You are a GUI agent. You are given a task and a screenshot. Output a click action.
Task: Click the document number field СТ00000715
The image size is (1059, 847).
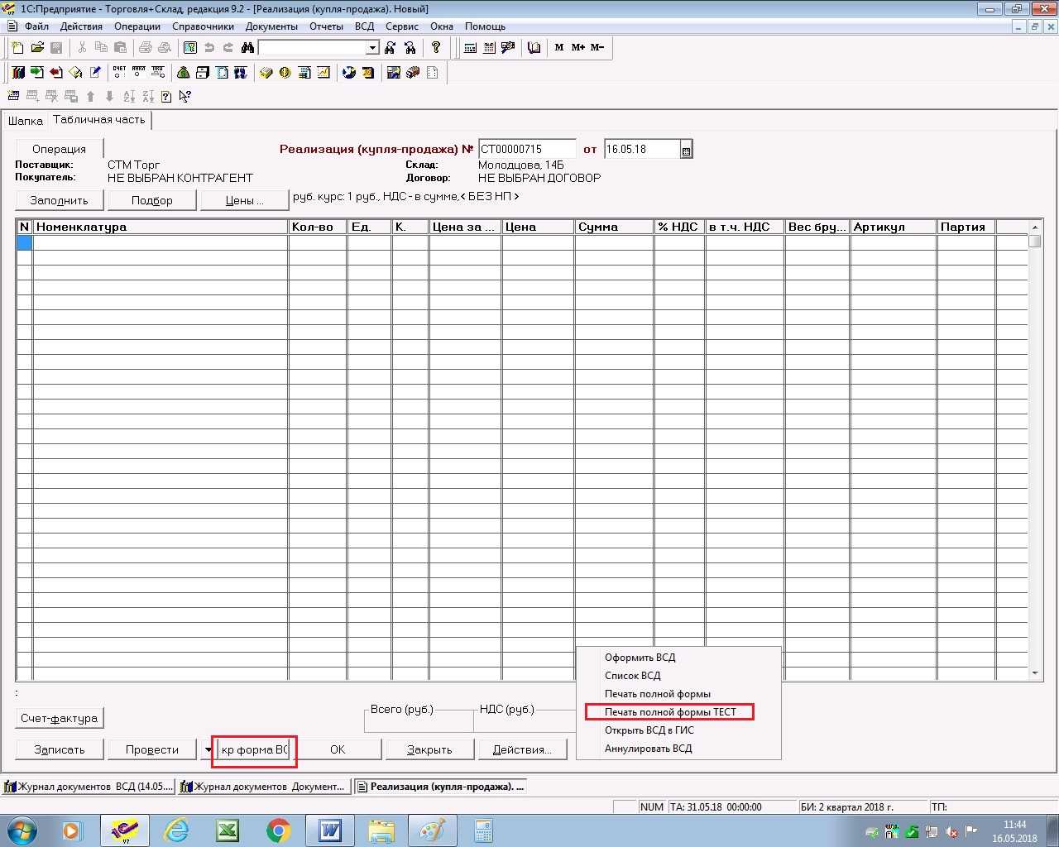[527, 150]
